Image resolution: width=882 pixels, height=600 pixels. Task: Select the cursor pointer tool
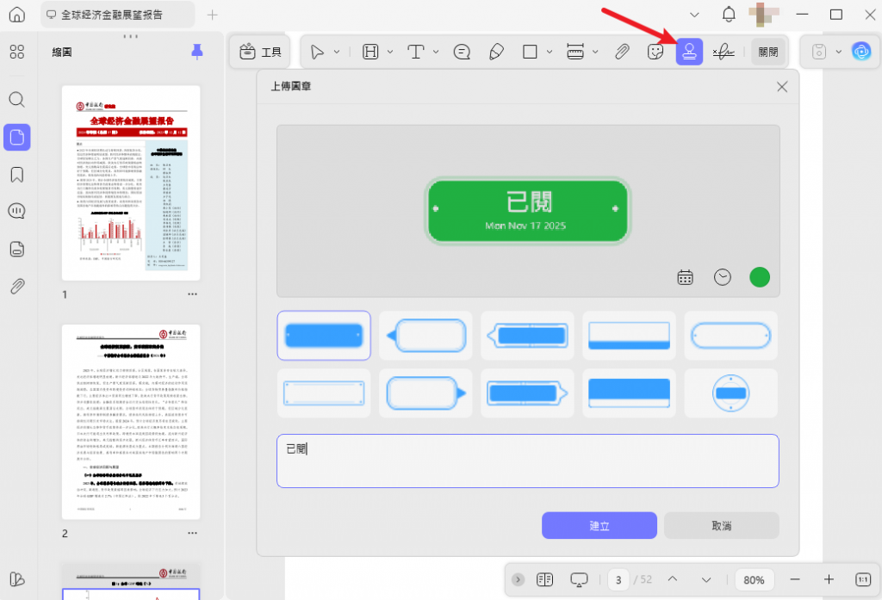click(317, 52)
